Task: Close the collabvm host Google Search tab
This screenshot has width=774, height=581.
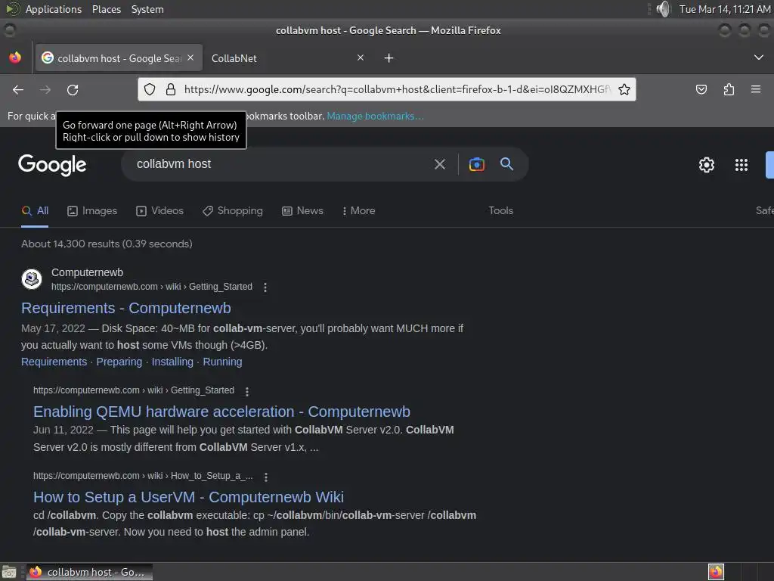Action: click(190, 57)
